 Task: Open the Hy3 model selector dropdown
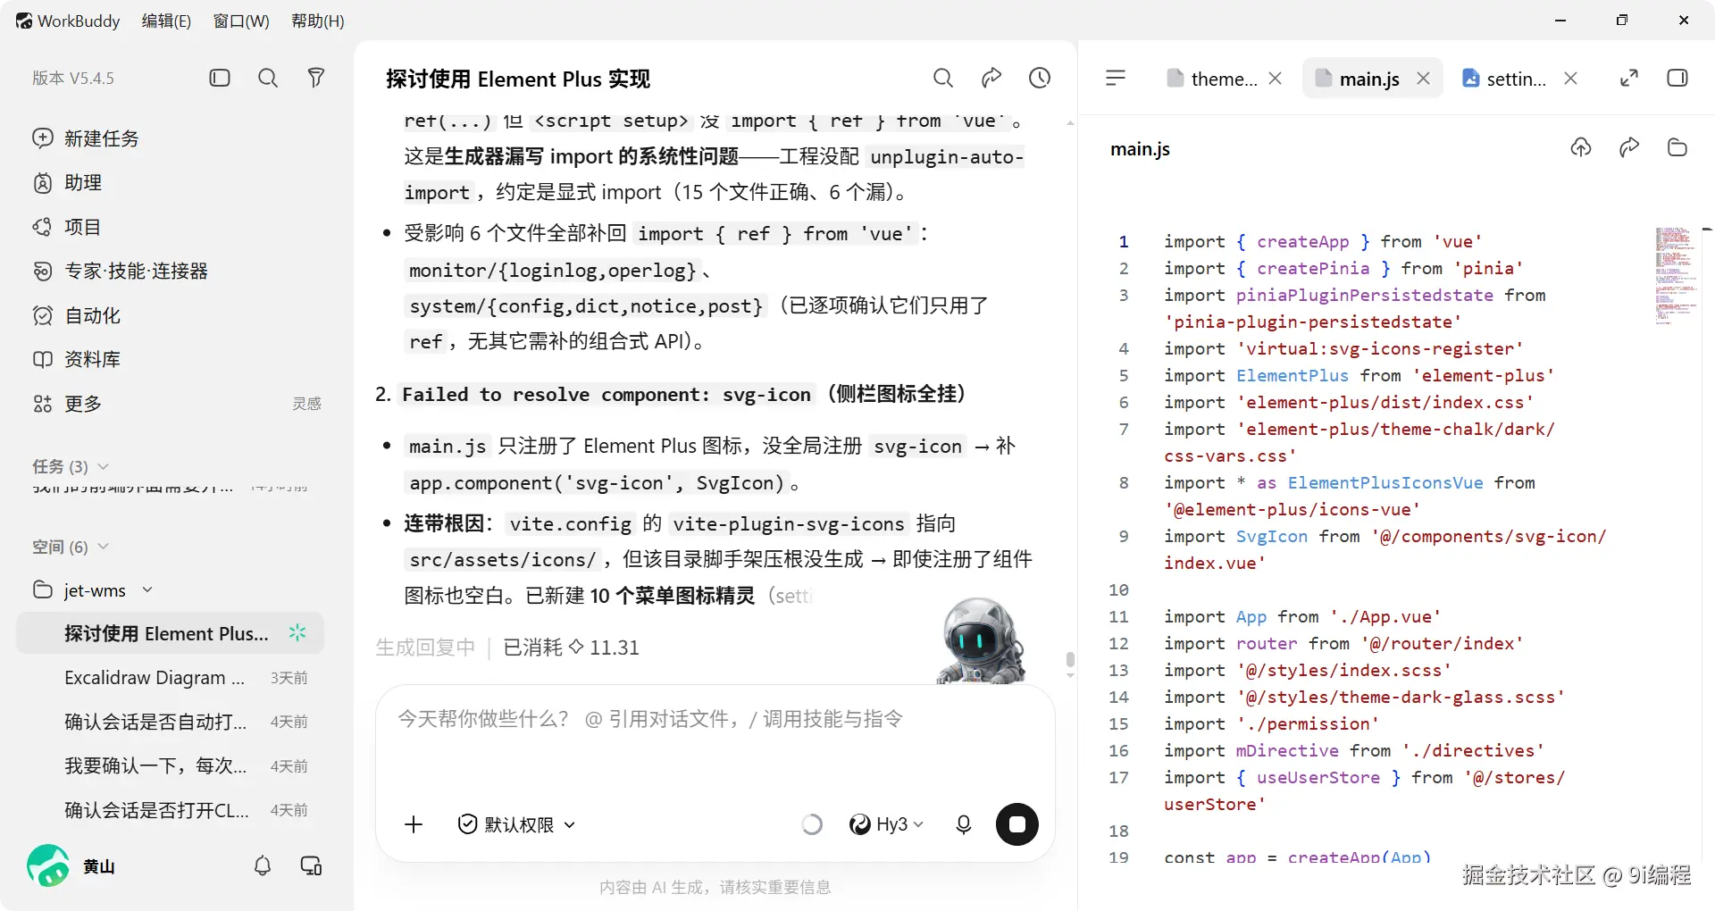click(886, 824)
